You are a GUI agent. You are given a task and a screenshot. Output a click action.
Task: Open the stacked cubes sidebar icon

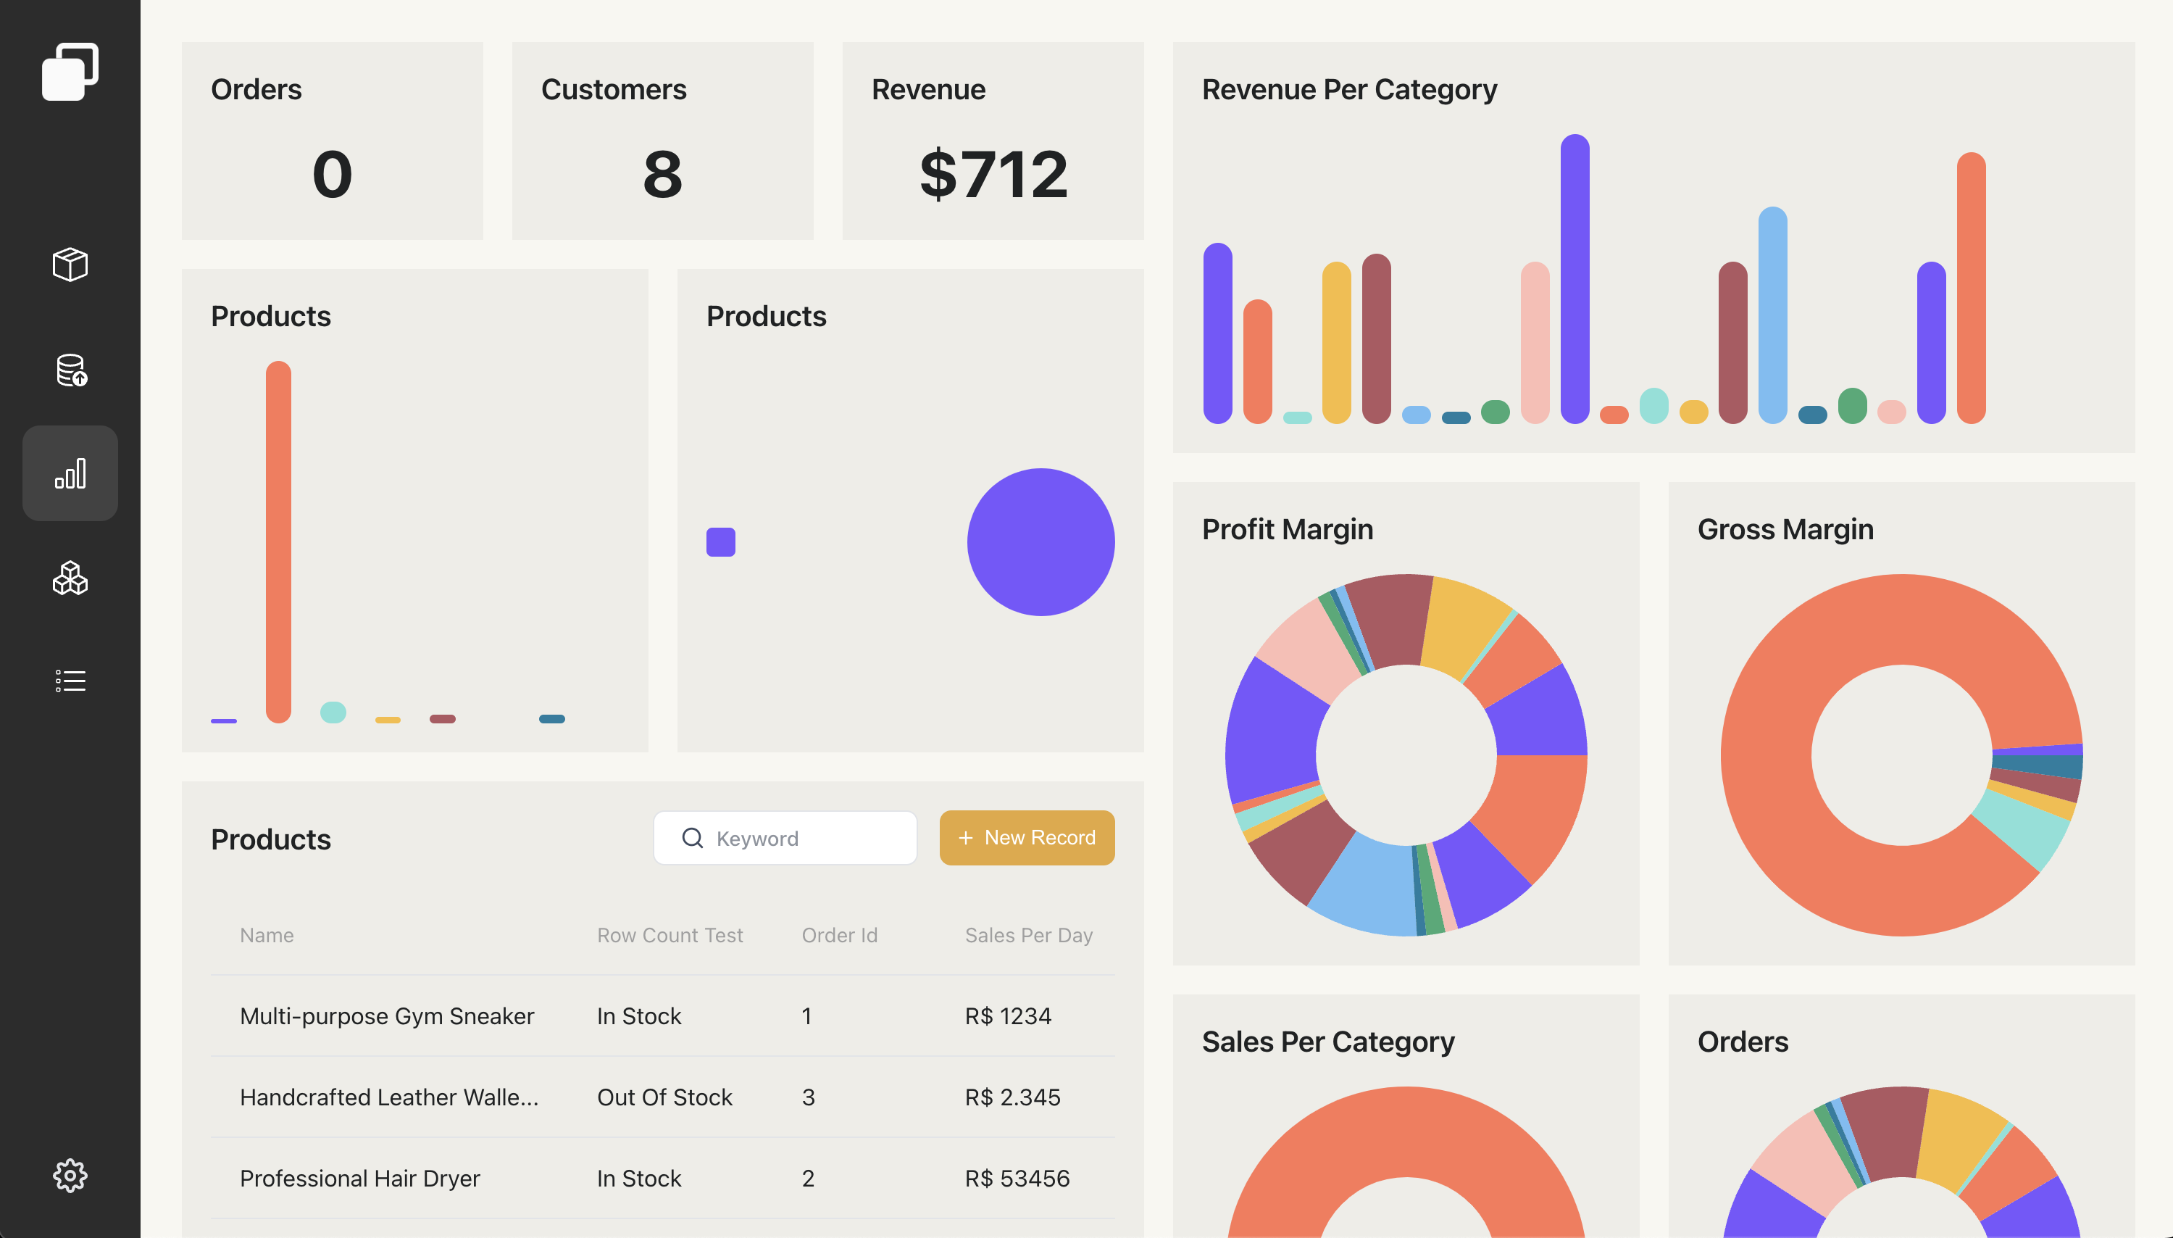[70, 578]
